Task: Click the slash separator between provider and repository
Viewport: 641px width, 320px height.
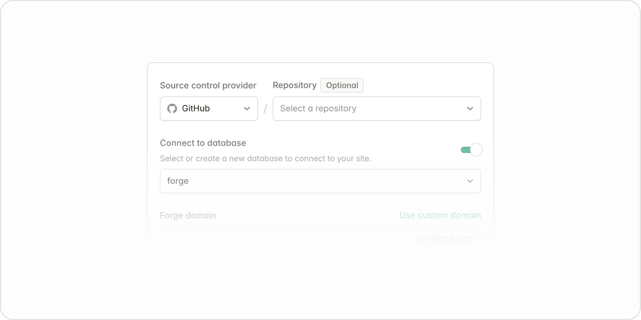Action: click(265, 109)
